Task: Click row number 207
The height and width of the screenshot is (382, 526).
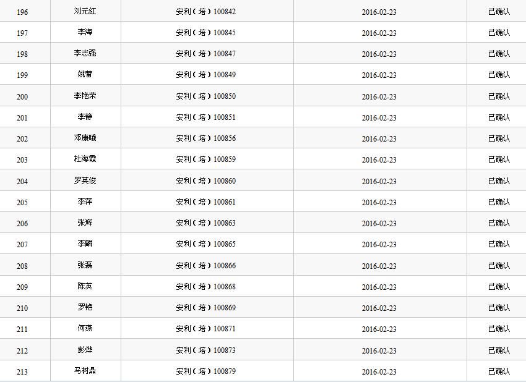Action: [22, 245]
